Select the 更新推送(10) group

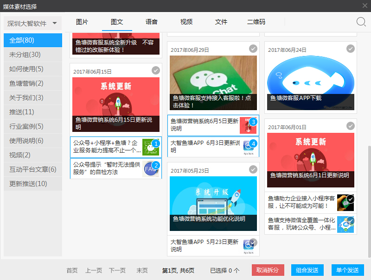click(33, 184)
